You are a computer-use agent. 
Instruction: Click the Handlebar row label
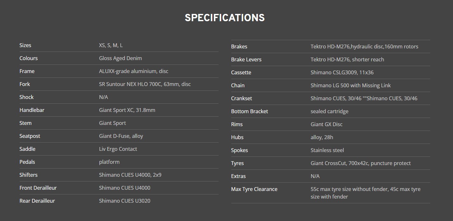click(32, 110)
